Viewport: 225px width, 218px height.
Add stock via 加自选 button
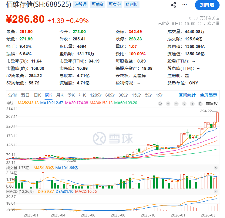coord(207,5)
